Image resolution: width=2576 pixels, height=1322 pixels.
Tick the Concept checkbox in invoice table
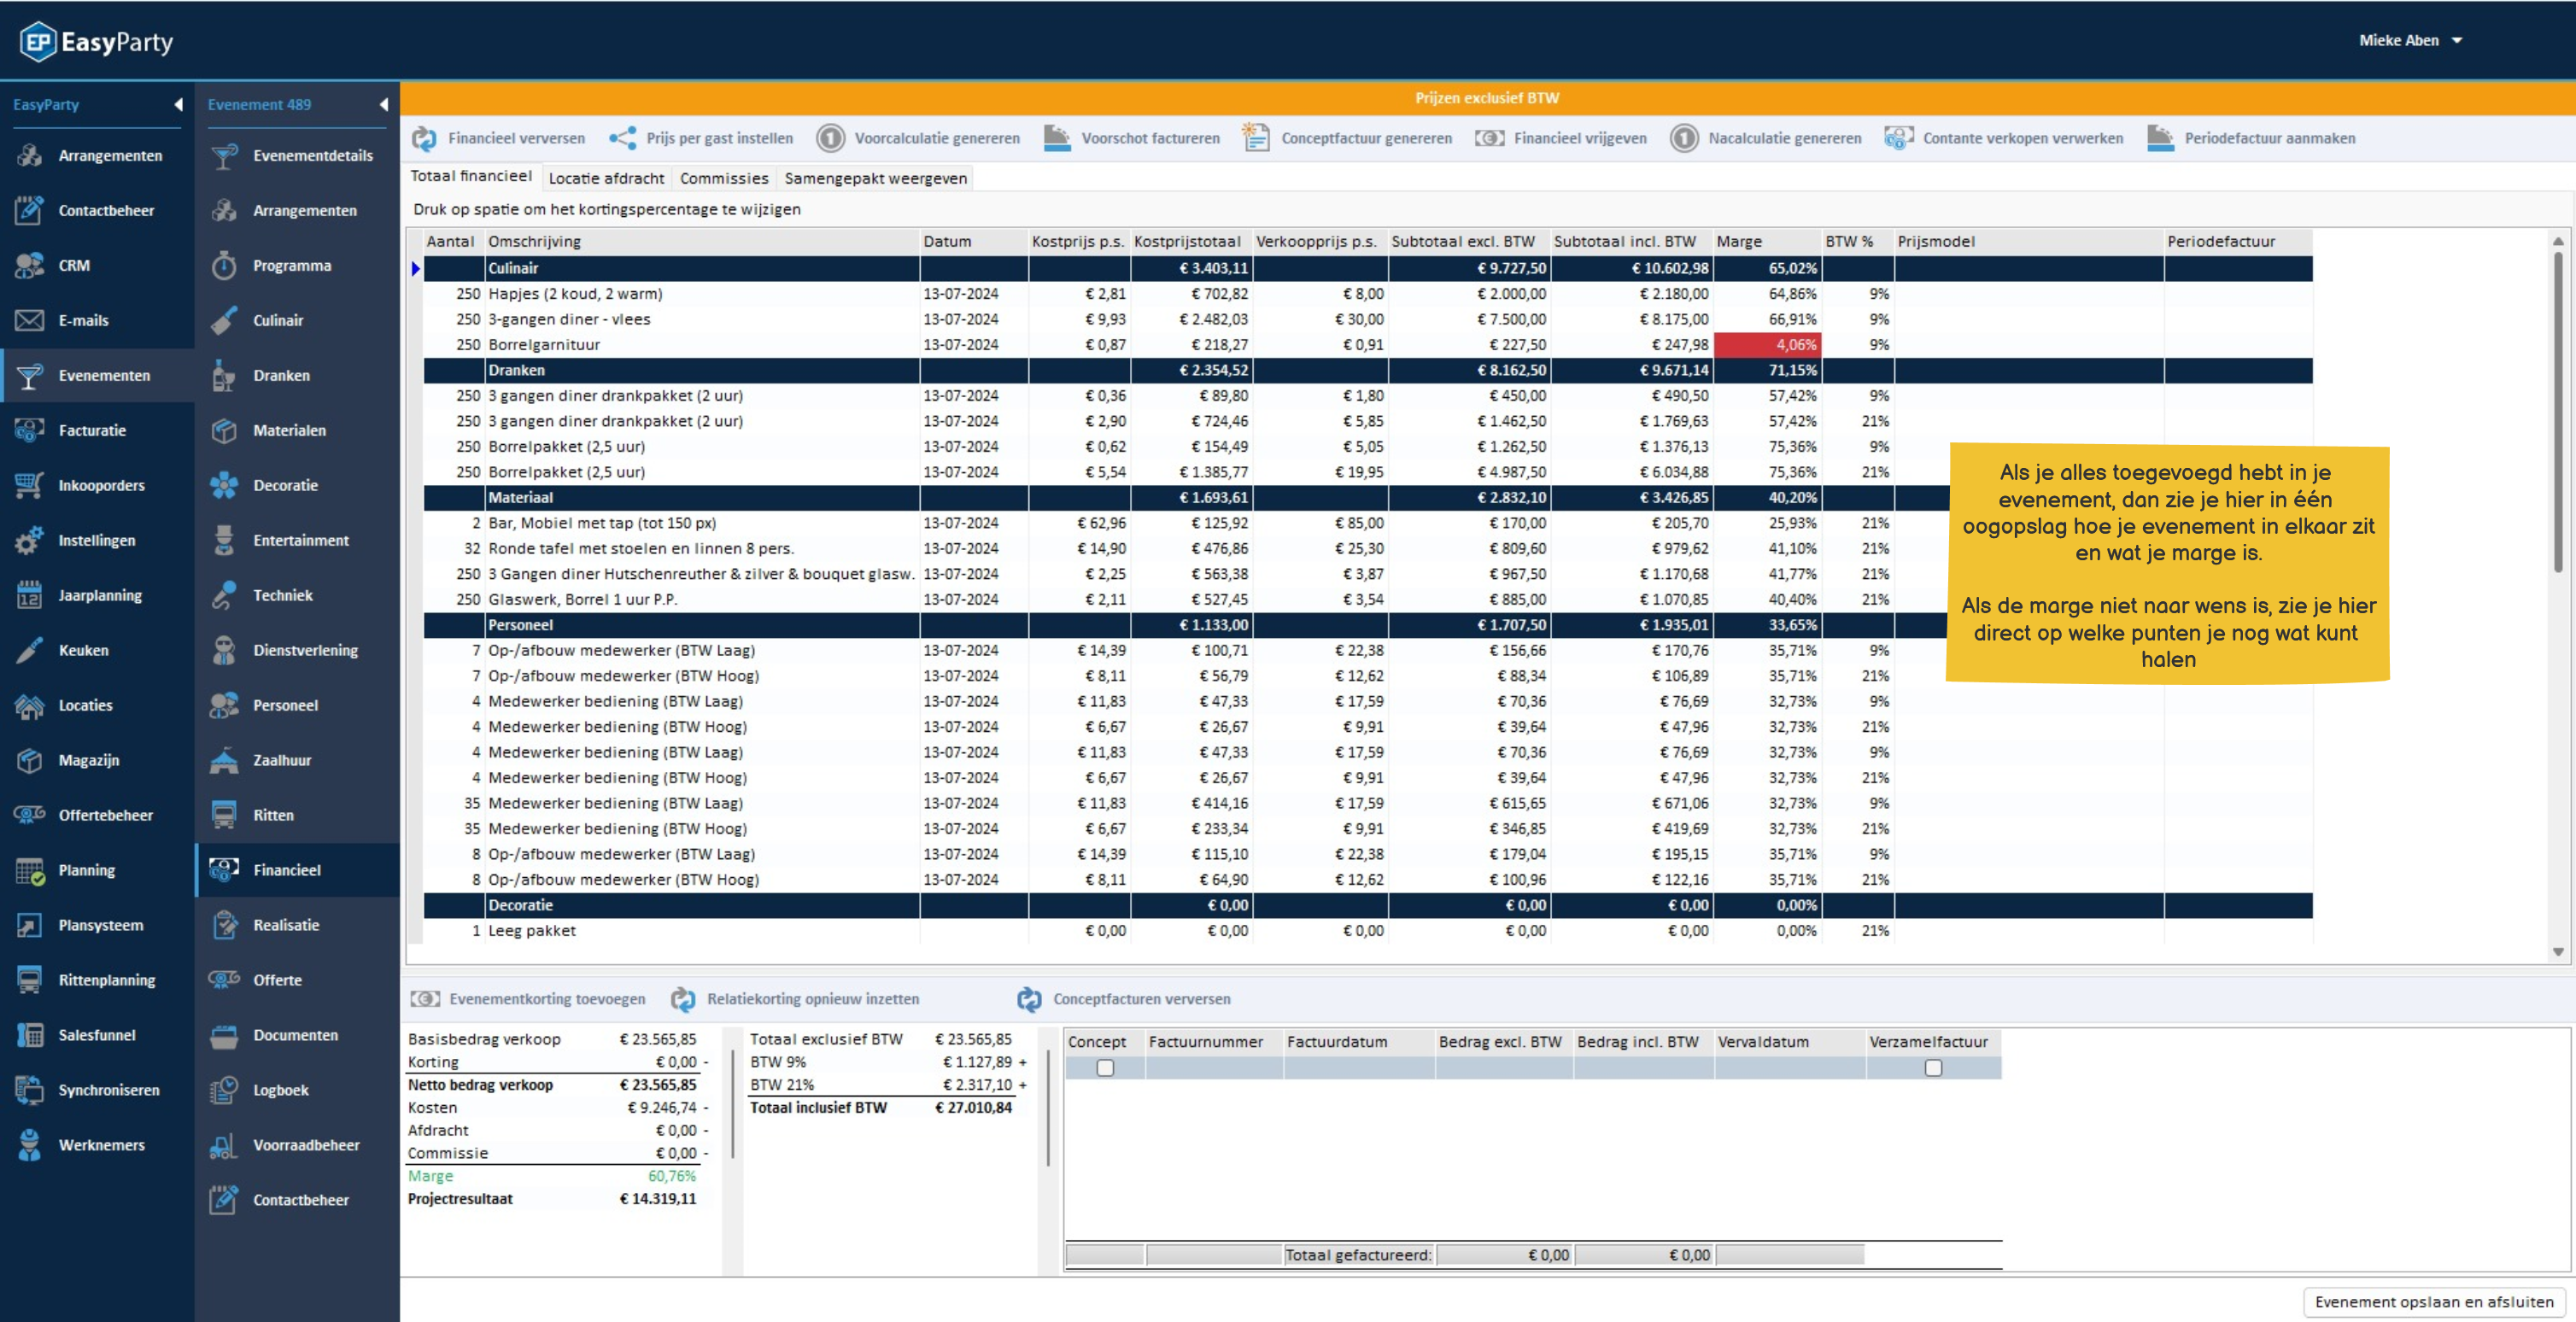pyautogui.click(x=1105, y=1068)
